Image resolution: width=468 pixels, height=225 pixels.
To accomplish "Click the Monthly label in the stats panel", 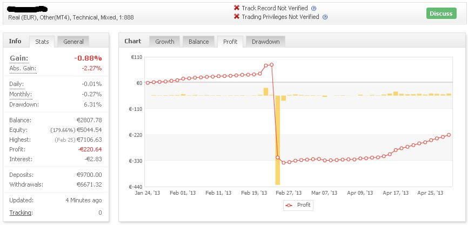I will (21, 94).
